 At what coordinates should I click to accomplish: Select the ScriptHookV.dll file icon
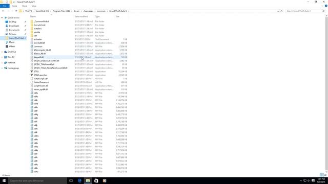coord(32,86)
